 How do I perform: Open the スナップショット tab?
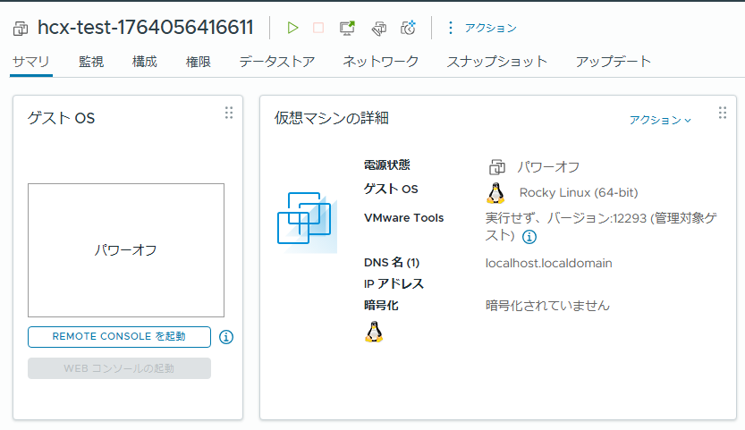497,62
